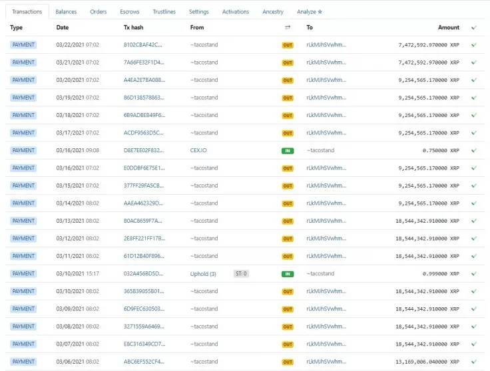Screen dimensions: 490x371
Task: Open rLkMJhSVwhm... recipient on 03/22/2021 row
Action: 326,45
